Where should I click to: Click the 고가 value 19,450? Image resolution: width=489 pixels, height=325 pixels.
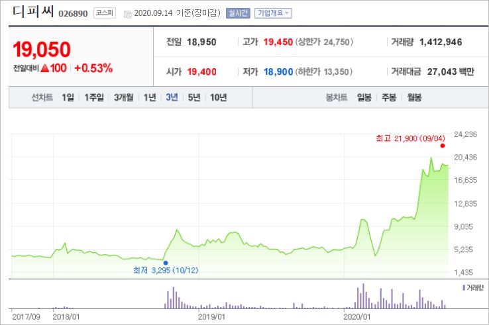point(278,42)
